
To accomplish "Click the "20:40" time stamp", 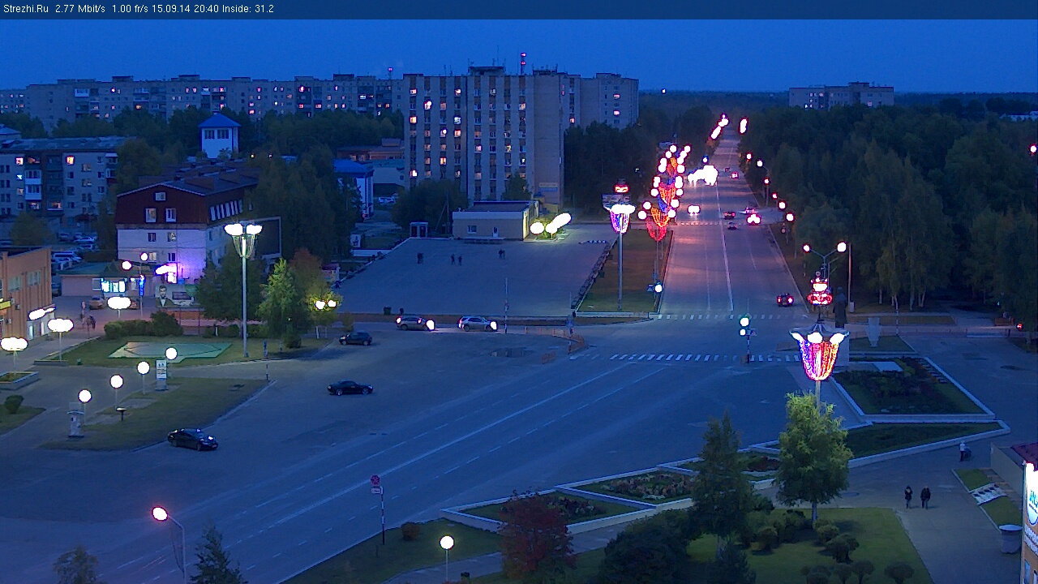I will tap(206, 9).
